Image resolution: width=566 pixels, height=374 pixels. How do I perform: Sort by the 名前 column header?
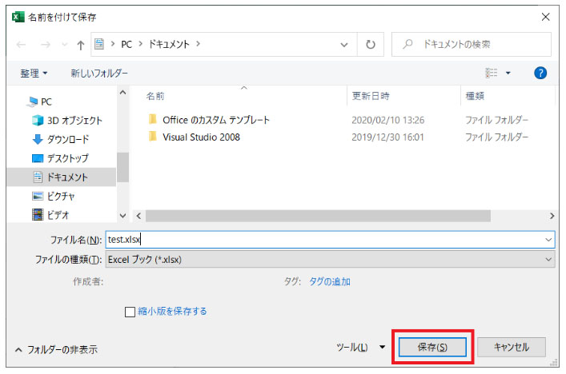click(155, 96)
